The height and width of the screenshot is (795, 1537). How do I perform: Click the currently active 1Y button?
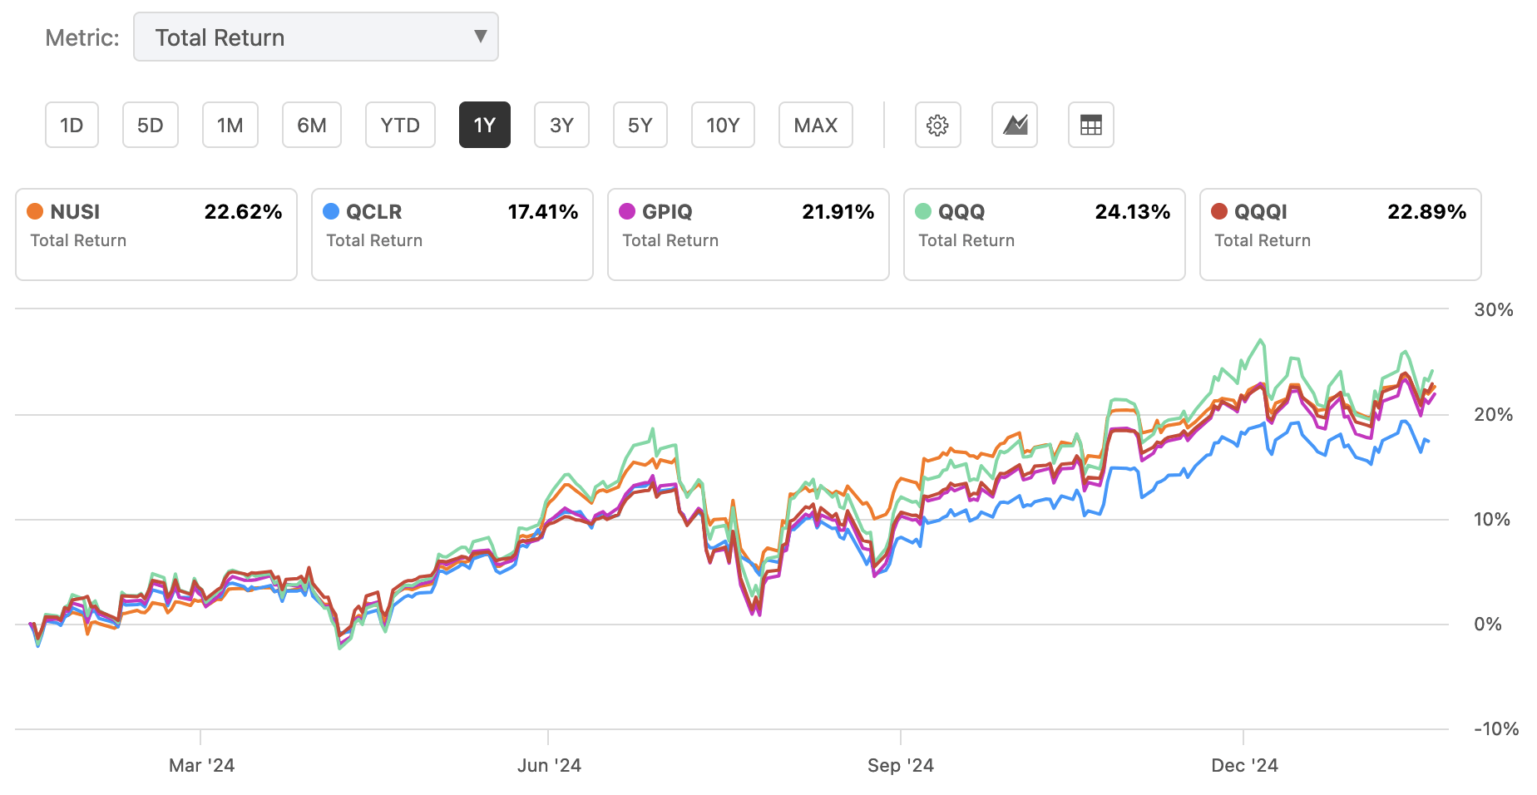pos(485,125)
